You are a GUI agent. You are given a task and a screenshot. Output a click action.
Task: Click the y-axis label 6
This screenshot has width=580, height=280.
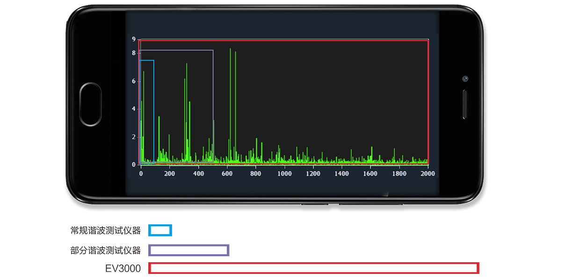pyautogui.click(x=133, y=81)
